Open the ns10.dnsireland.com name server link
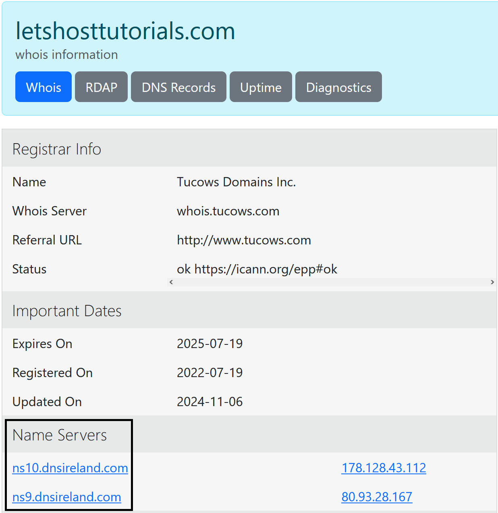The width and height of the screenshot is (498, 513). (x=70, y=468)
